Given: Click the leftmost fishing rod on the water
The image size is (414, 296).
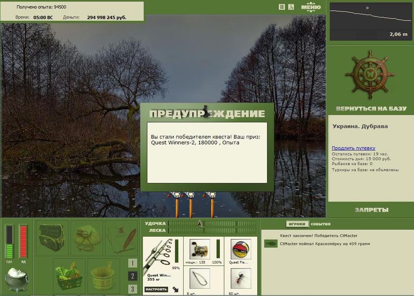Looking at the screenshot, I should (177, 205).
